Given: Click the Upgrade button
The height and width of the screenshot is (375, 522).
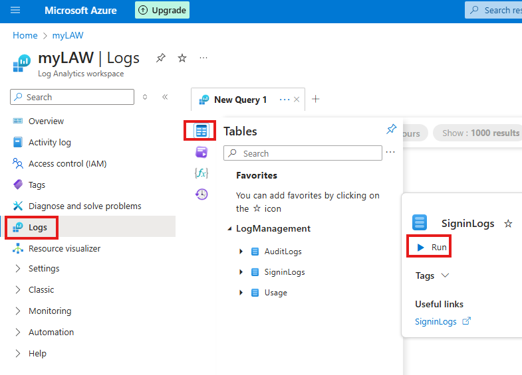Looking at the screenshot, I should coord(162,11).
